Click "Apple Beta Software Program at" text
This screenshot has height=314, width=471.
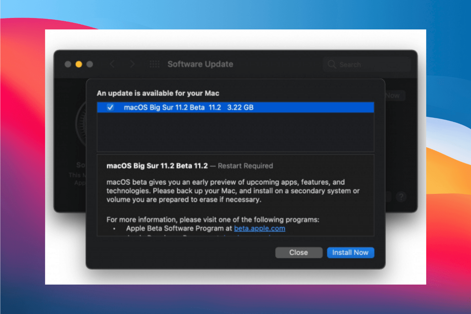179,228
